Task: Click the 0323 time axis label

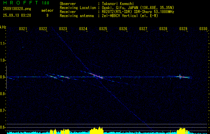Action: (x=63, y=28)
